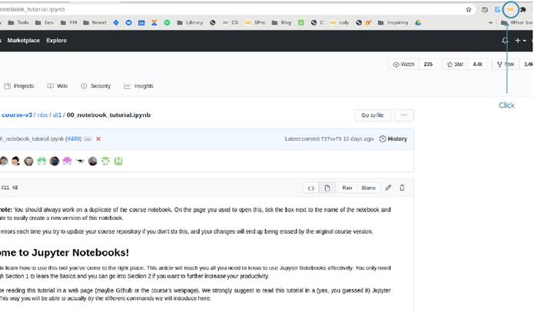Screen dimensions: 534x311
Task: Show more bookmarks chevron
Action: point(491,23)
